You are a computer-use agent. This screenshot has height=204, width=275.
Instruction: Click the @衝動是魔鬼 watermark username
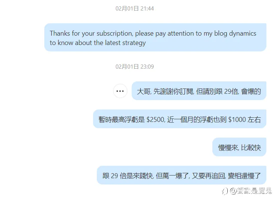click(x=251, y=191)
